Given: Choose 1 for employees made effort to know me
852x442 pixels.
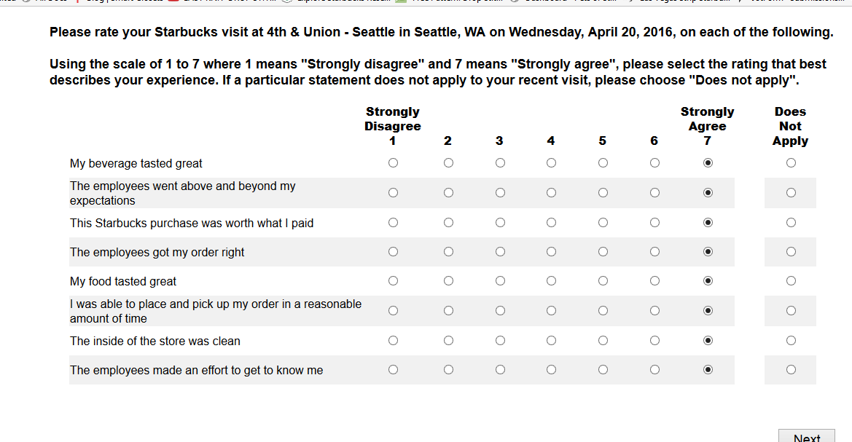Looking at the screenshot, I should (393, 370).
